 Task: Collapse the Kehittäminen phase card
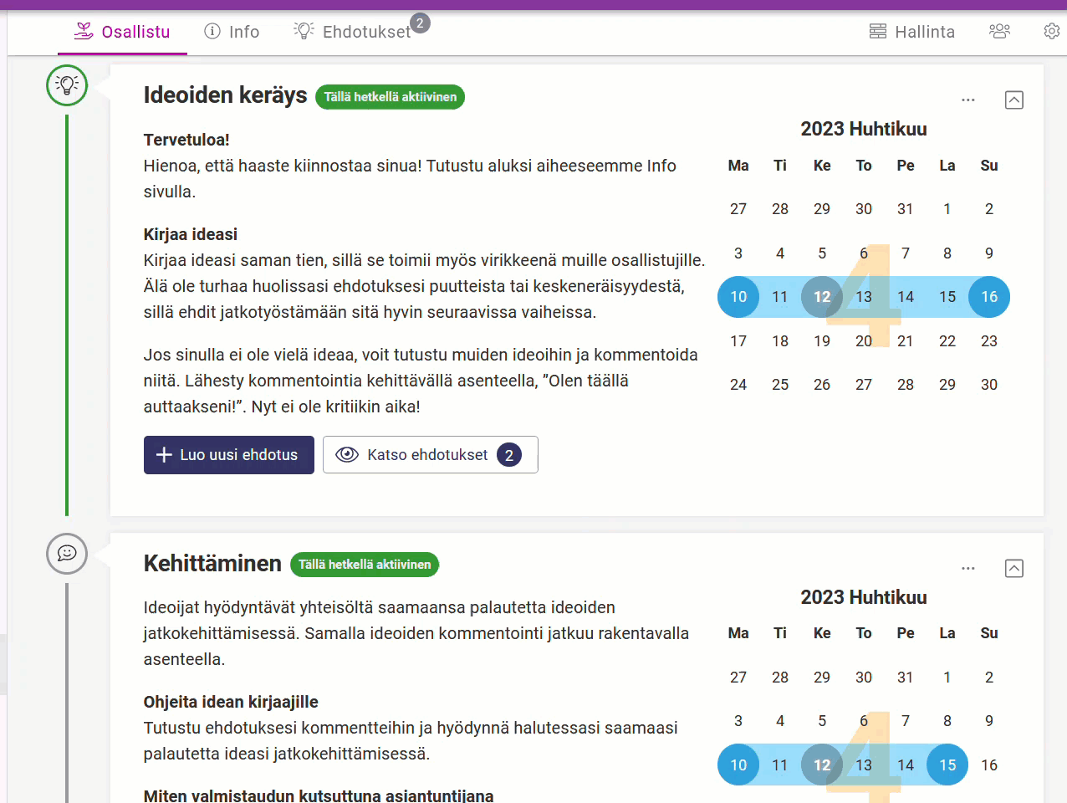click(x=1013, y=568)
